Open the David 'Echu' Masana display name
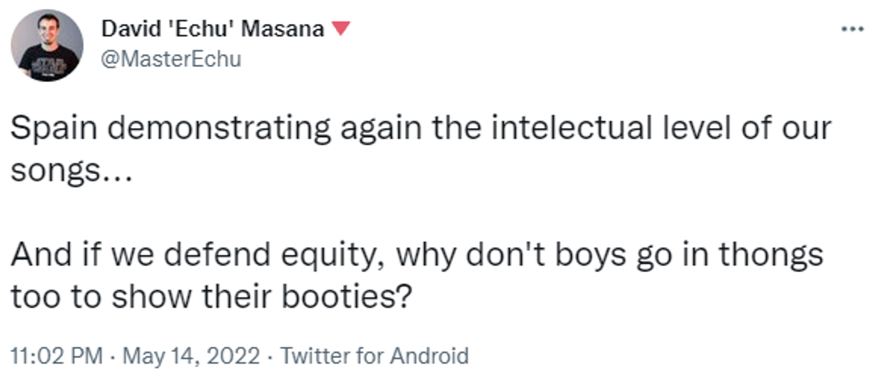The image size is (879, 371). [212, 29]
